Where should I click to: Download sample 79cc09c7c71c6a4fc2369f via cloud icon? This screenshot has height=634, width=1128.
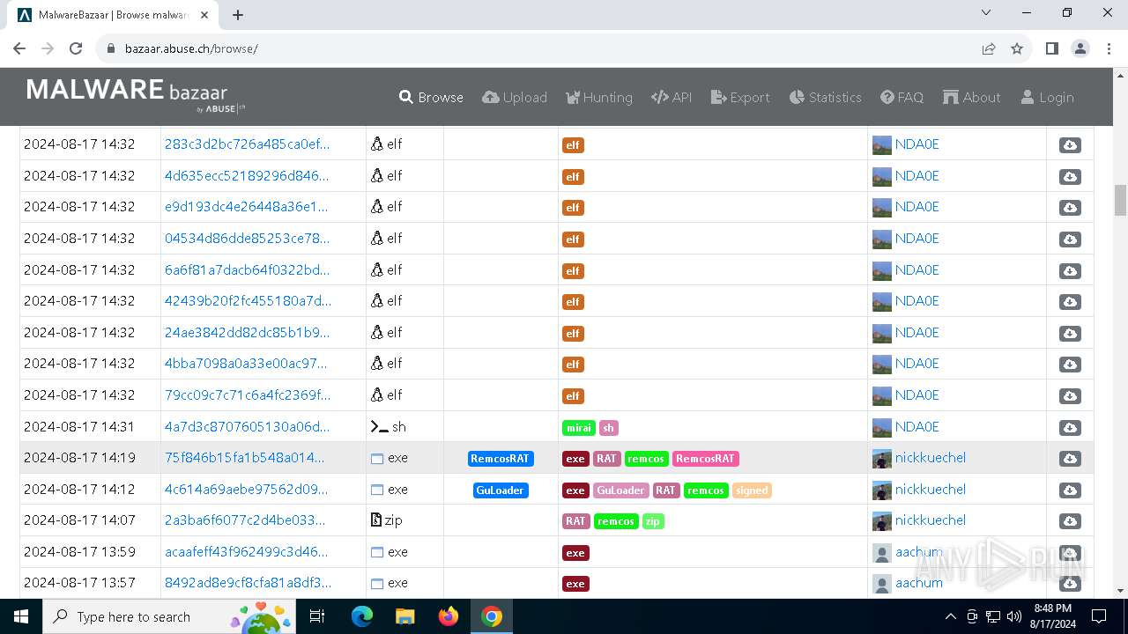[1070, 395]
